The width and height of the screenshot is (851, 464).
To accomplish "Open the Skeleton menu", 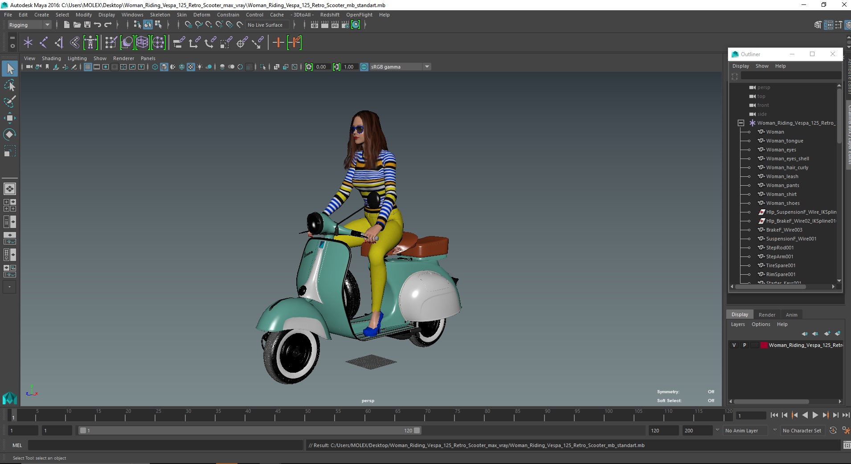I will pos(160,15).
